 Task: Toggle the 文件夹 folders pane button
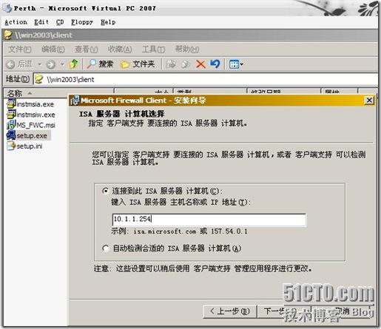pyautogui.click(x=138, y=64)
